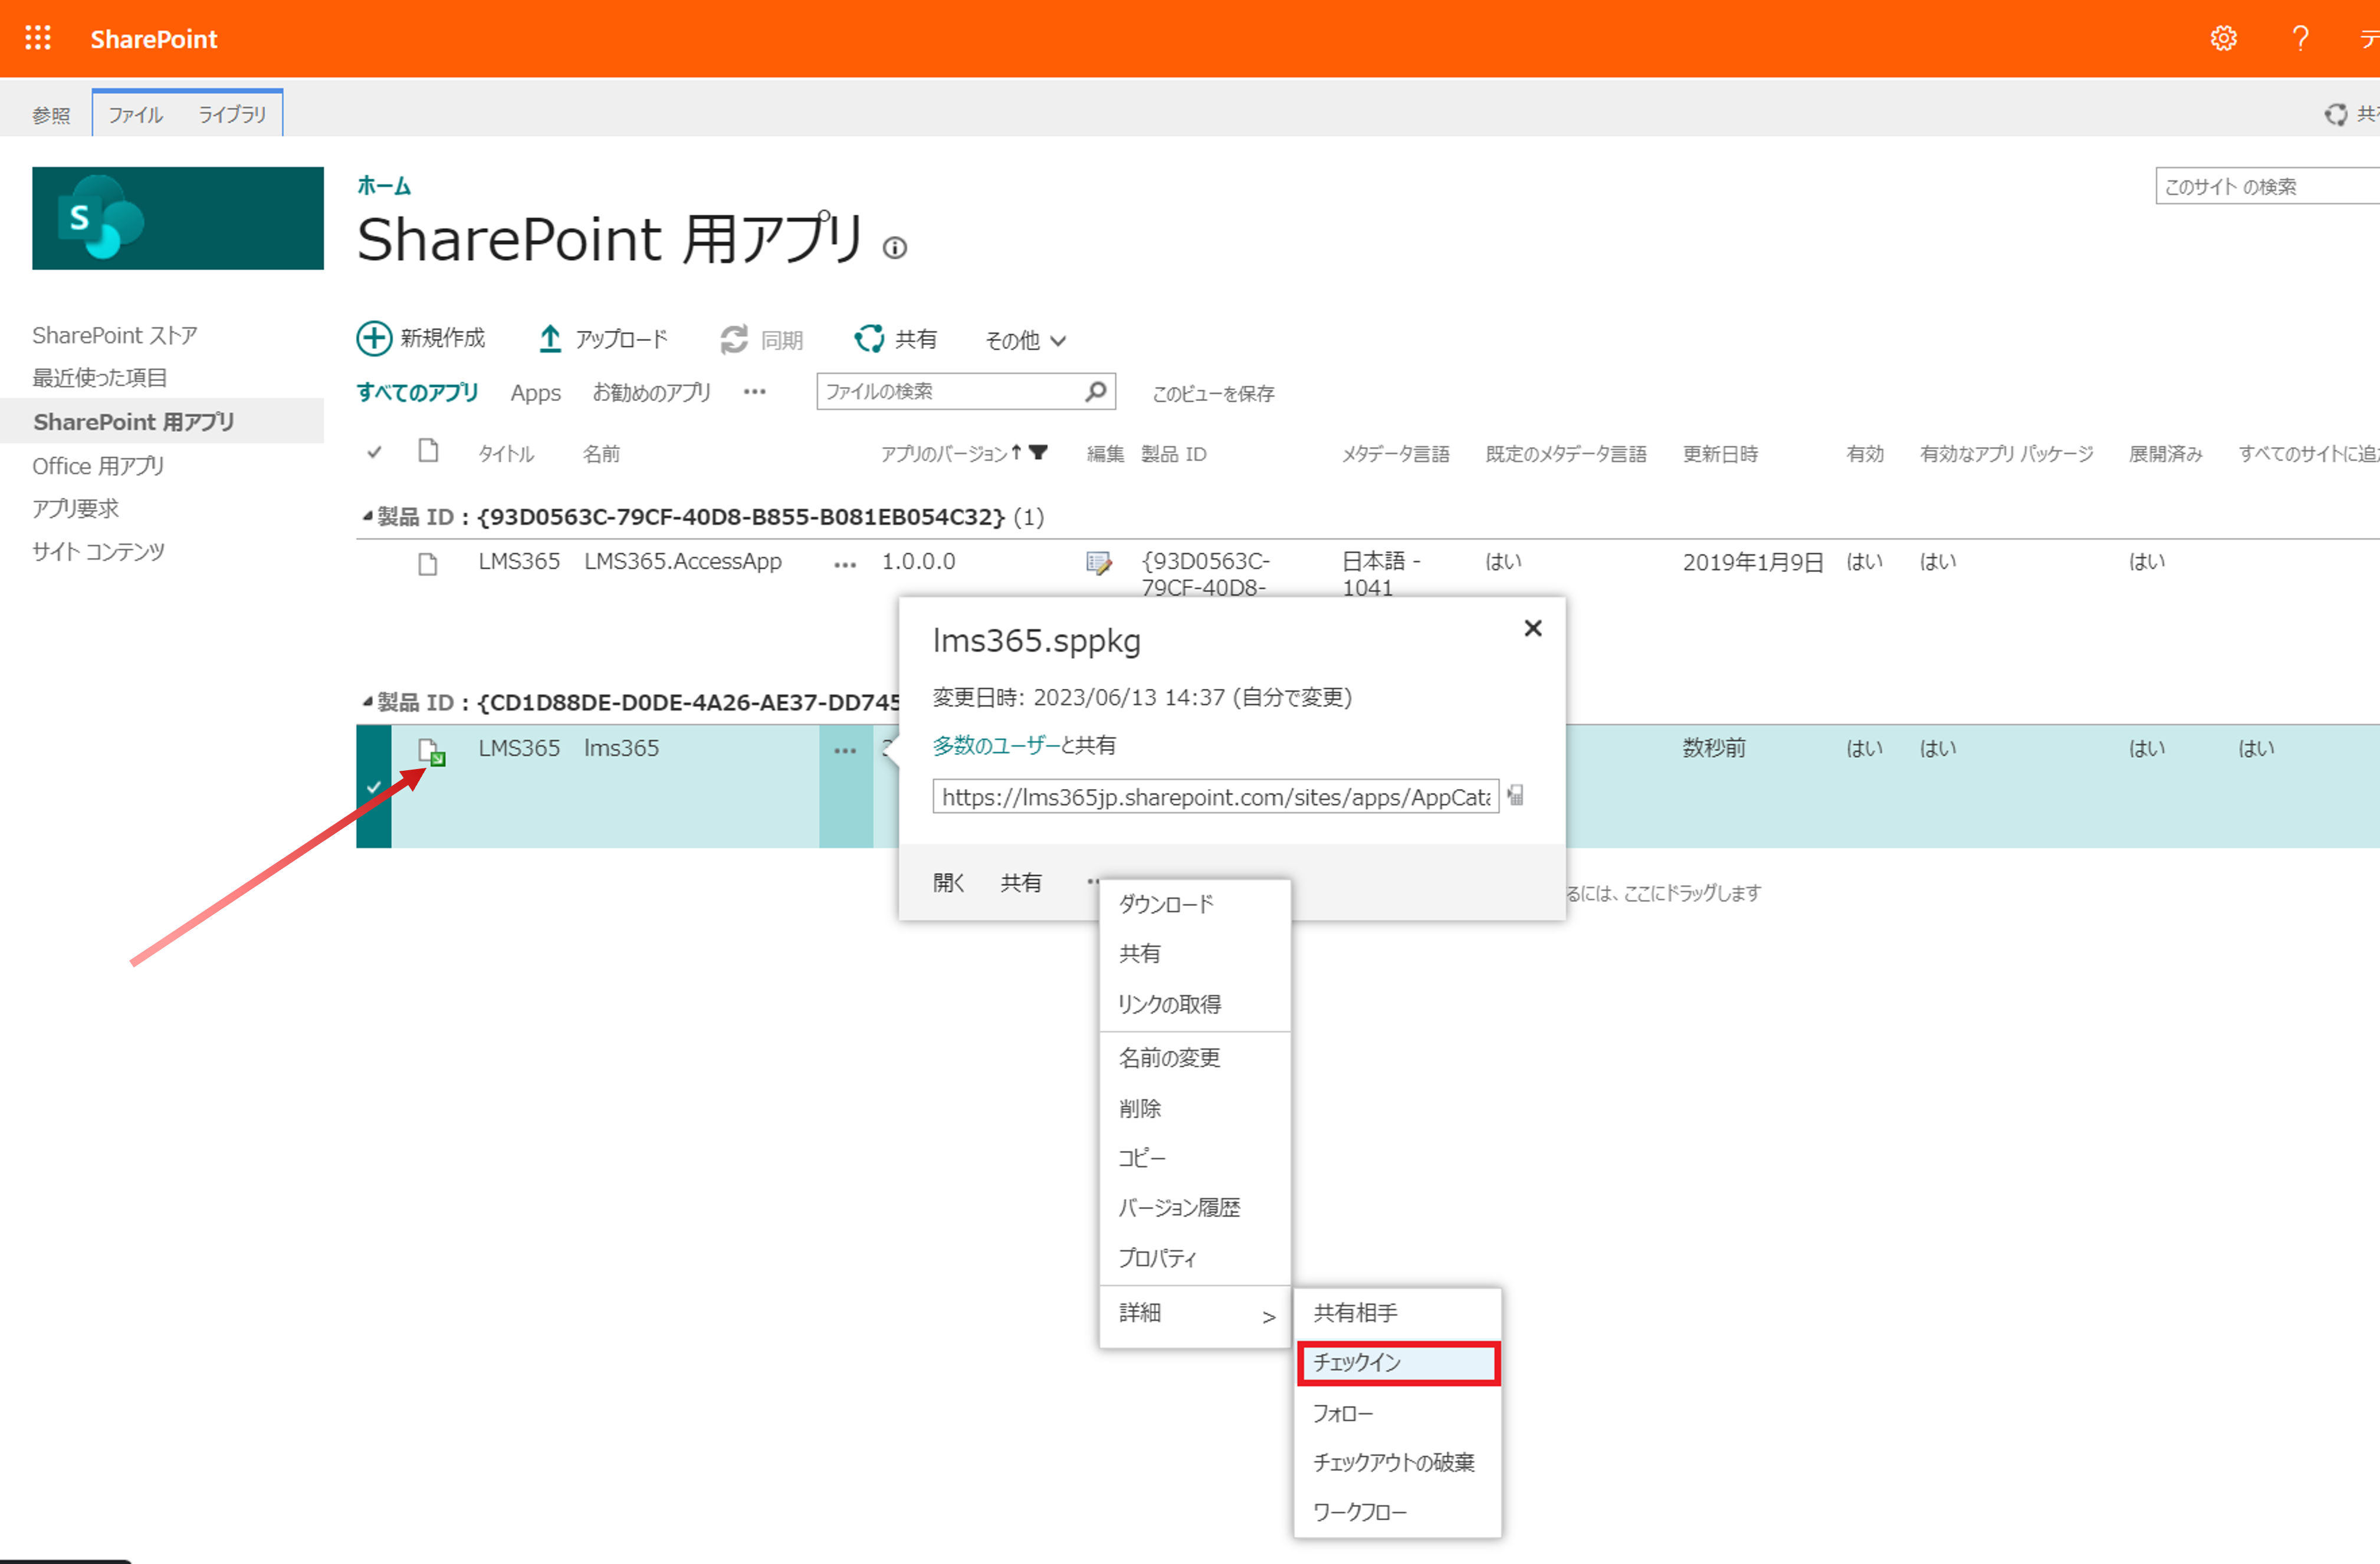
Task: Click このビューを保存 link
Action: [1213, 393]
